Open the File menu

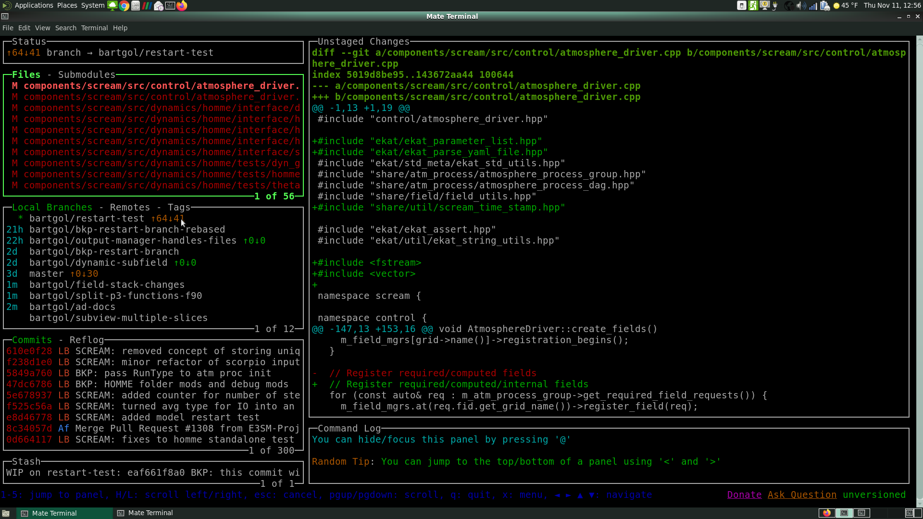point(8,28)
